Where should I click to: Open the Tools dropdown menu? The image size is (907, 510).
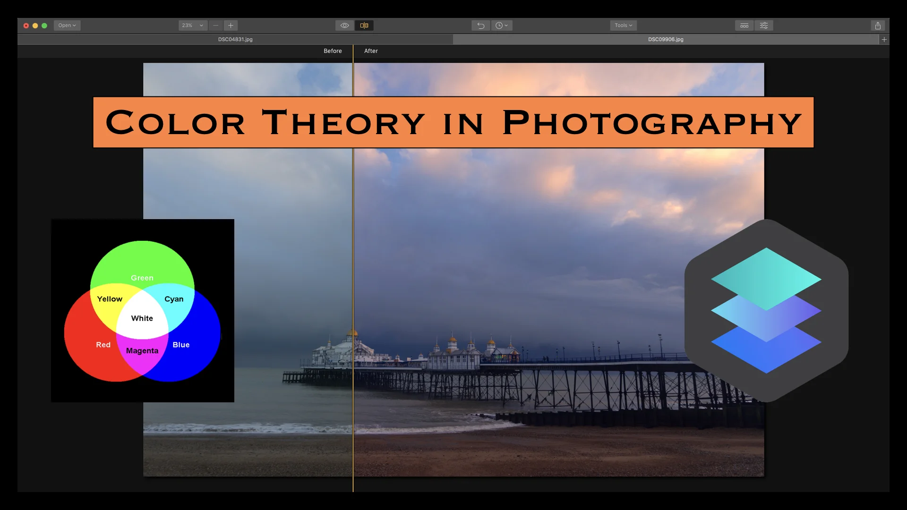tap(623, 25)
